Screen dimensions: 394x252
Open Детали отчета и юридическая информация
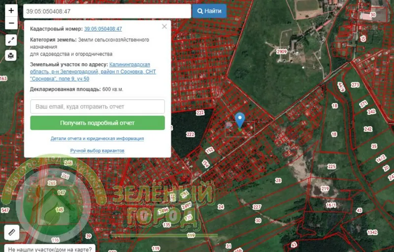click(x=97, y=139)
